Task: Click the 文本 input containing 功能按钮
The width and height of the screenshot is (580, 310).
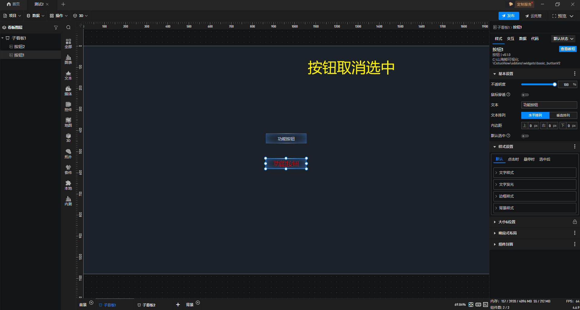Action: click(549, 105)
